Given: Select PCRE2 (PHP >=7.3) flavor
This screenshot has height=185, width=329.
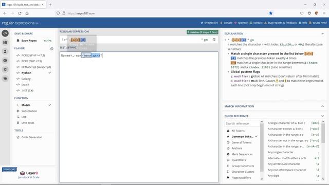Looking at the screenshot, I should pyautogui.click(x=33, y=55).
